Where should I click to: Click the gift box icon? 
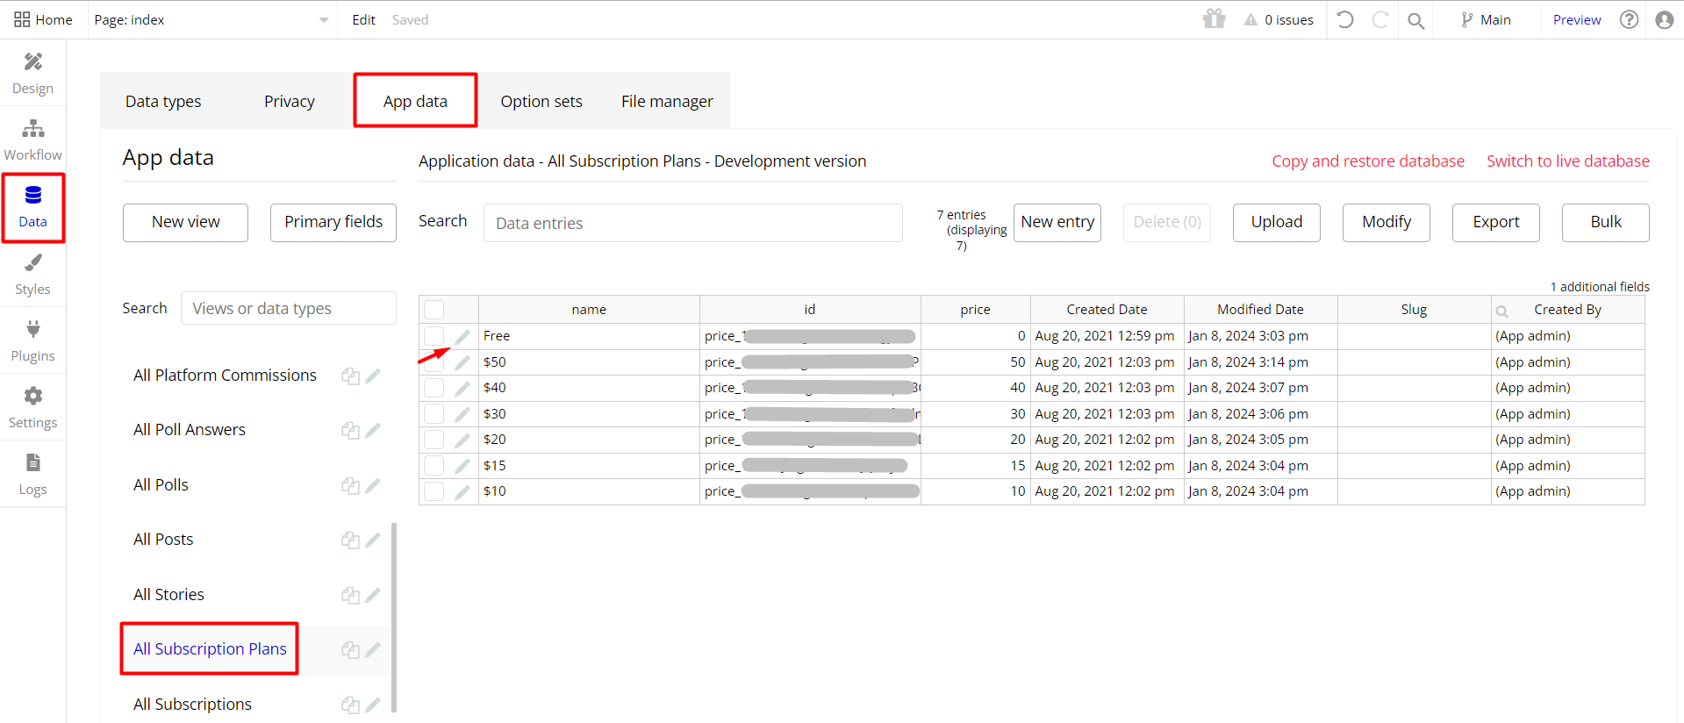[x=1214, y=18]
